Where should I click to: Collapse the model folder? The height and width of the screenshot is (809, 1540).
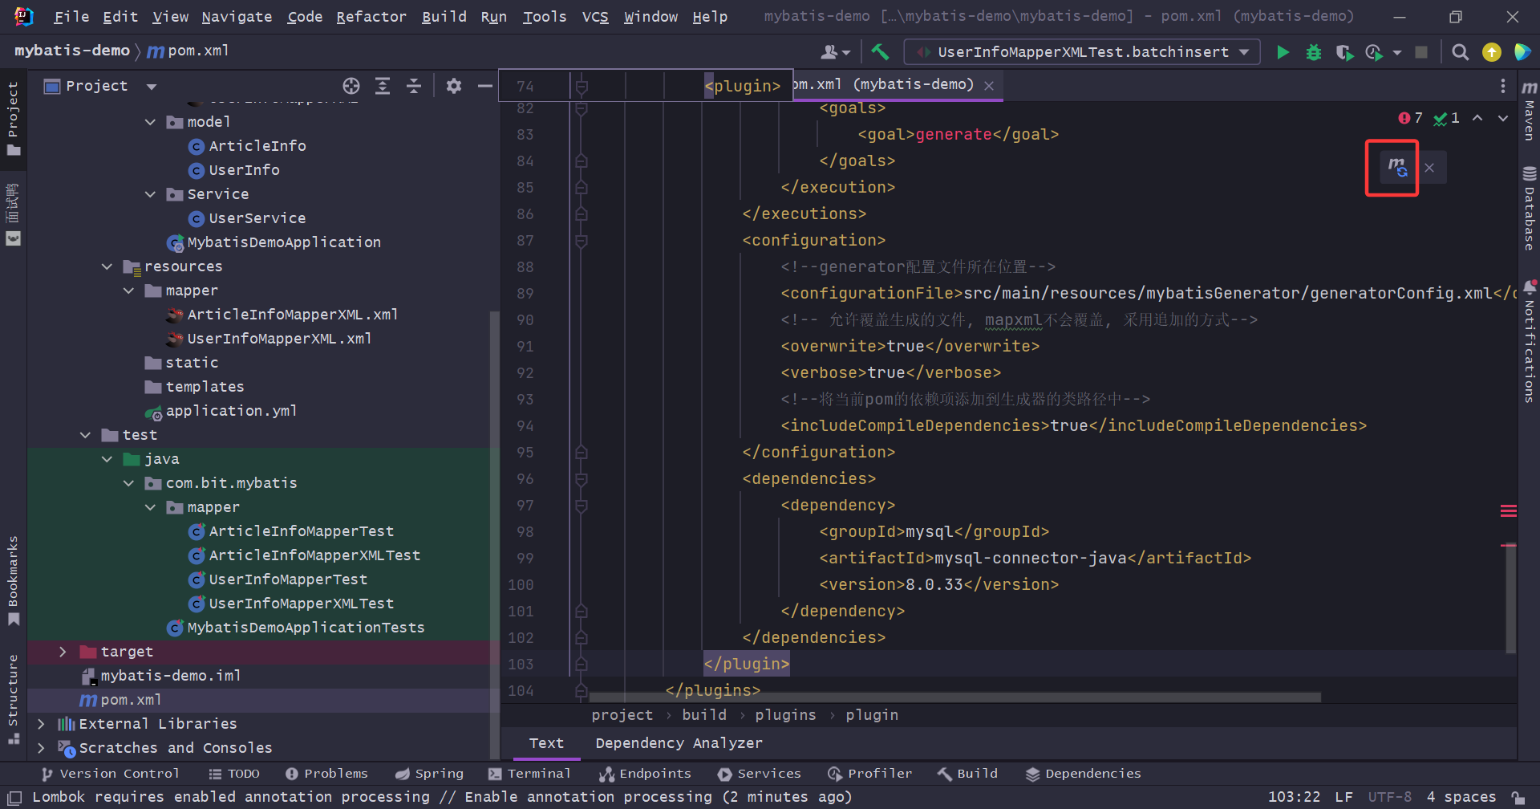(150, 122)
